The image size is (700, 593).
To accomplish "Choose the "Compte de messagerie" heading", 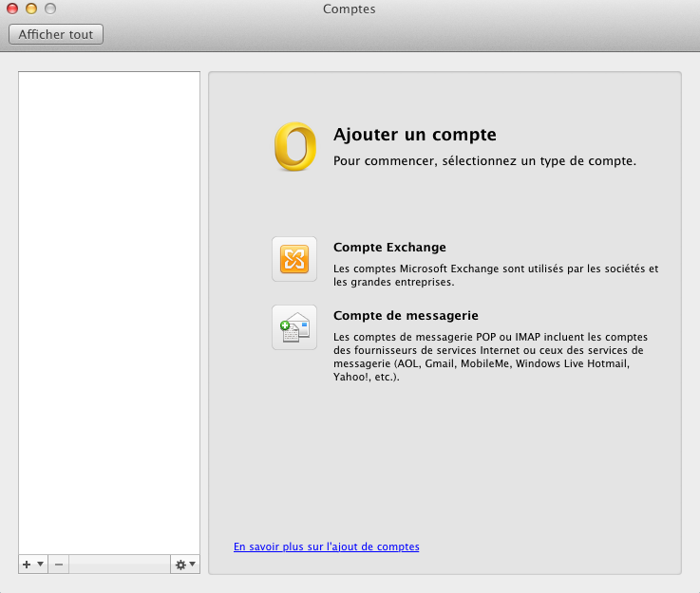I will 406,315.
